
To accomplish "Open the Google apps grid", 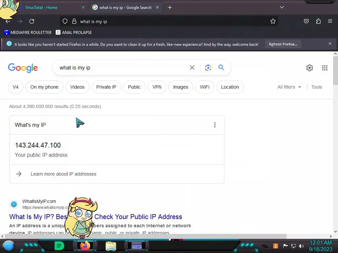I will (x=325, y=68).
